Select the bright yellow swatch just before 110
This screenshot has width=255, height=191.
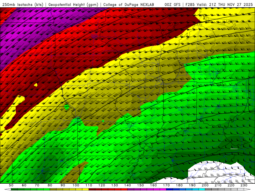coord(85,189)
